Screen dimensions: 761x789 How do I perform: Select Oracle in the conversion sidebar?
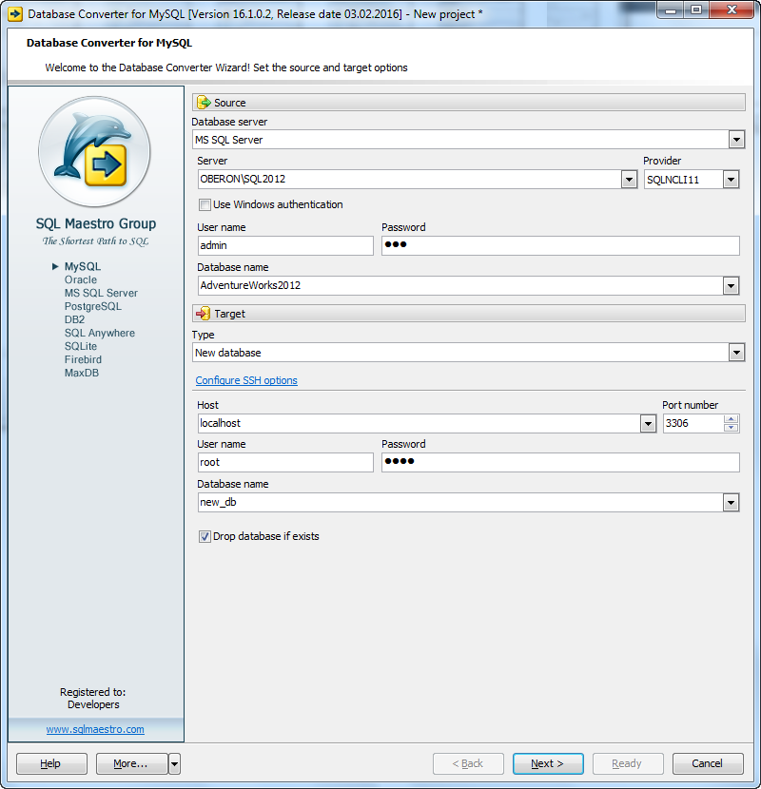point(81,279)
